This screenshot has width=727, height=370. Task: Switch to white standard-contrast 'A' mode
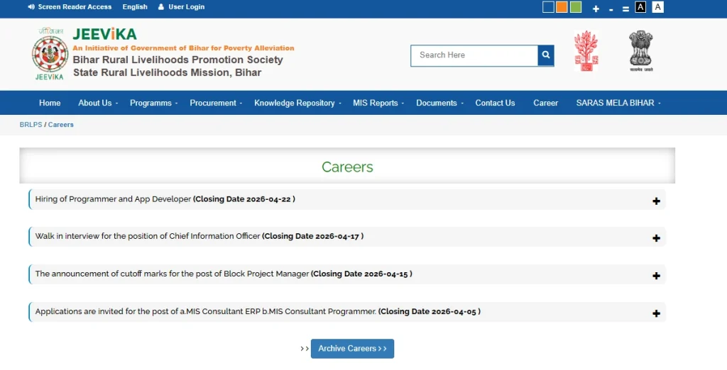(x=657, y=7)
